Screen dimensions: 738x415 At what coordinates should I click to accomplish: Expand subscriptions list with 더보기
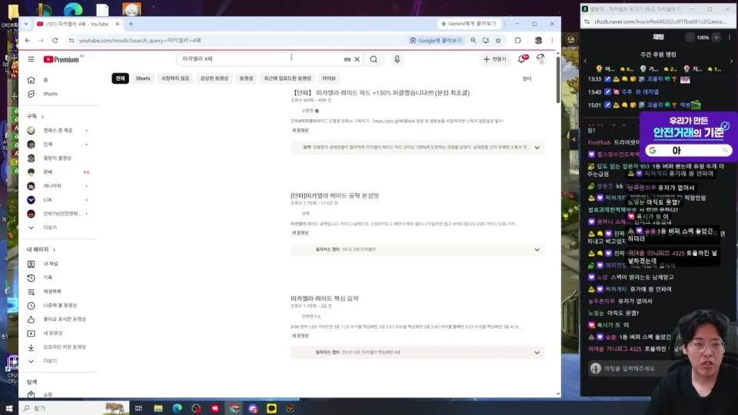49,227
